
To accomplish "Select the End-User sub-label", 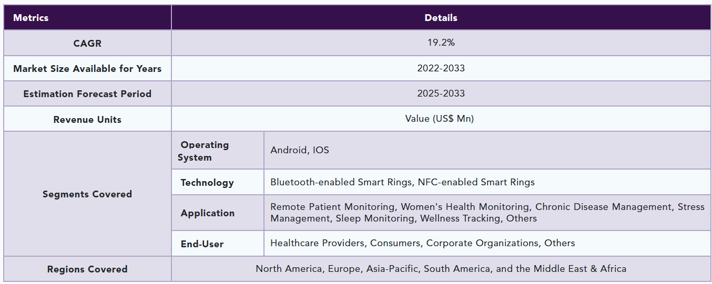I will (x=202, y=244).
